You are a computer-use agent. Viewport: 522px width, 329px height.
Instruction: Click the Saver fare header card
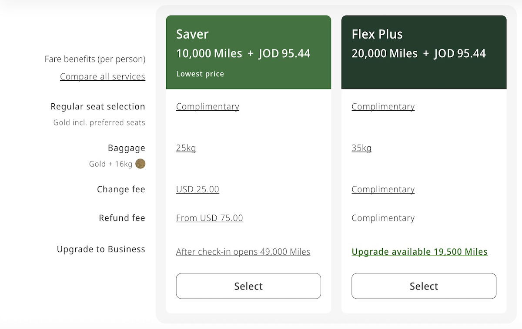[248, 52]
